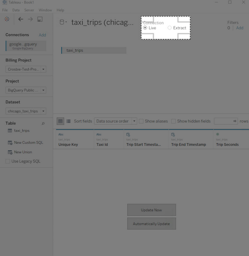Open the data source cylinder icon menu
Viewport: 249px width, 256px height.
[x=63, y=22]
